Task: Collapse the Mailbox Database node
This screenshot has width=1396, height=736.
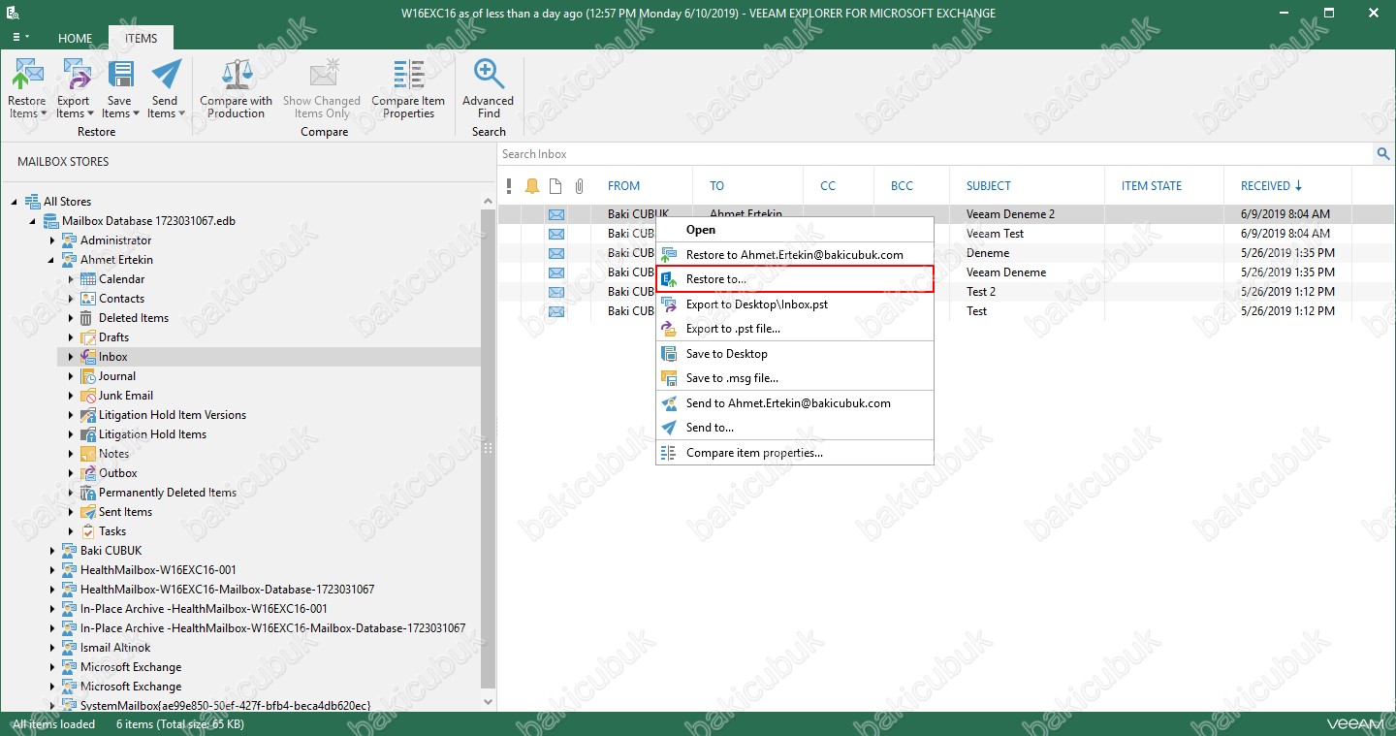Action: pyautogui.click(x=33, y=221)
